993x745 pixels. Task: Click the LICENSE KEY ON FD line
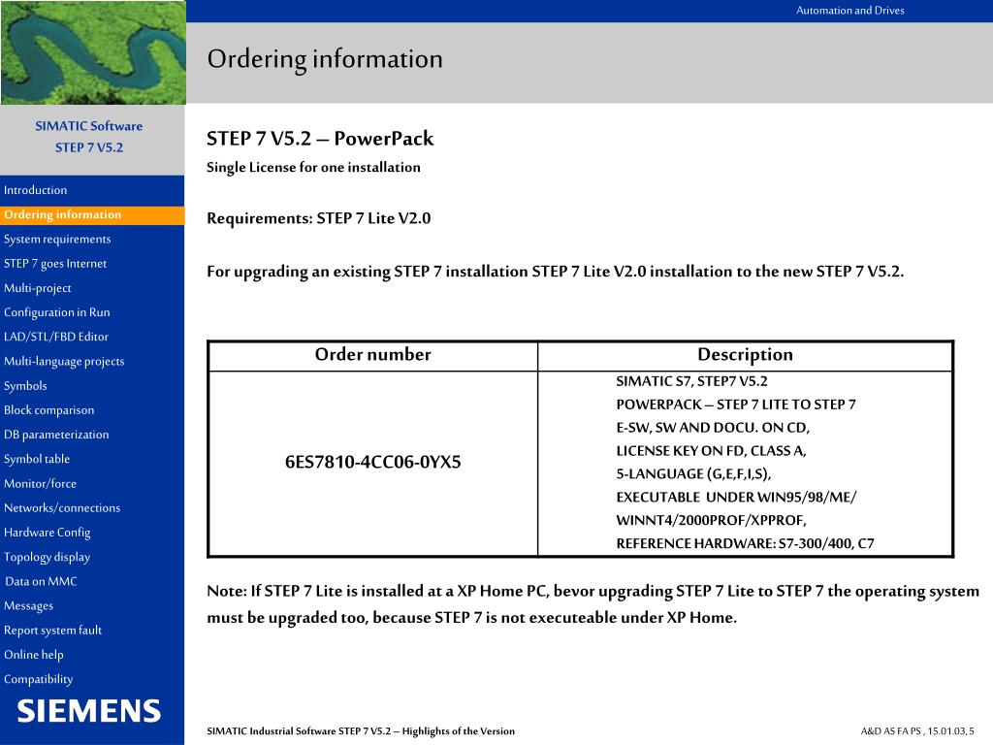(x=711, y=451)
